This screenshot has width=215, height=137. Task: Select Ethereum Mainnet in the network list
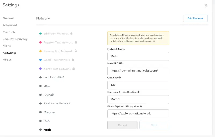[x=56, y=34]
